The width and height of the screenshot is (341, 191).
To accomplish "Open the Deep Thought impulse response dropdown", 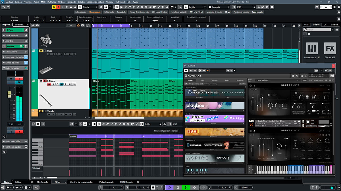I will pyautogui.click(x=299, y=112).
